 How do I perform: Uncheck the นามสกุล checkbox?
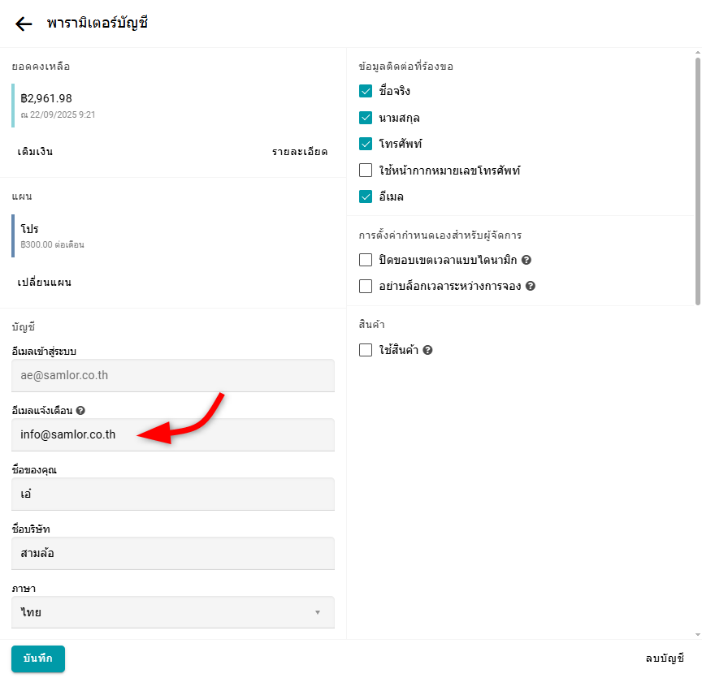tap(366, 118)
